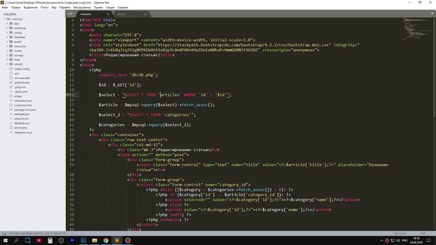Open the README.md file
Image resolution: width=436 pixels, height=245 pixels.
[x=22, y=123]
